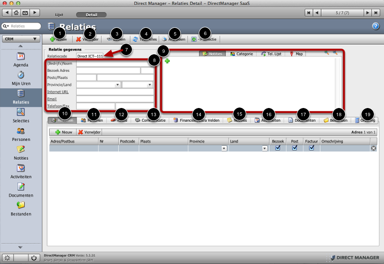
Task: Click the Internet URL input field
Action: click(115, 92)
